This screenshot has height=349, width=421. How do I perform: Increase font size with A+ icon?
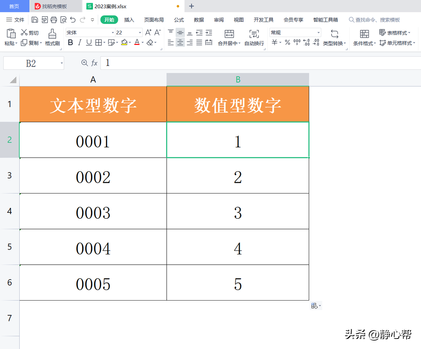(x=148, y=33)
